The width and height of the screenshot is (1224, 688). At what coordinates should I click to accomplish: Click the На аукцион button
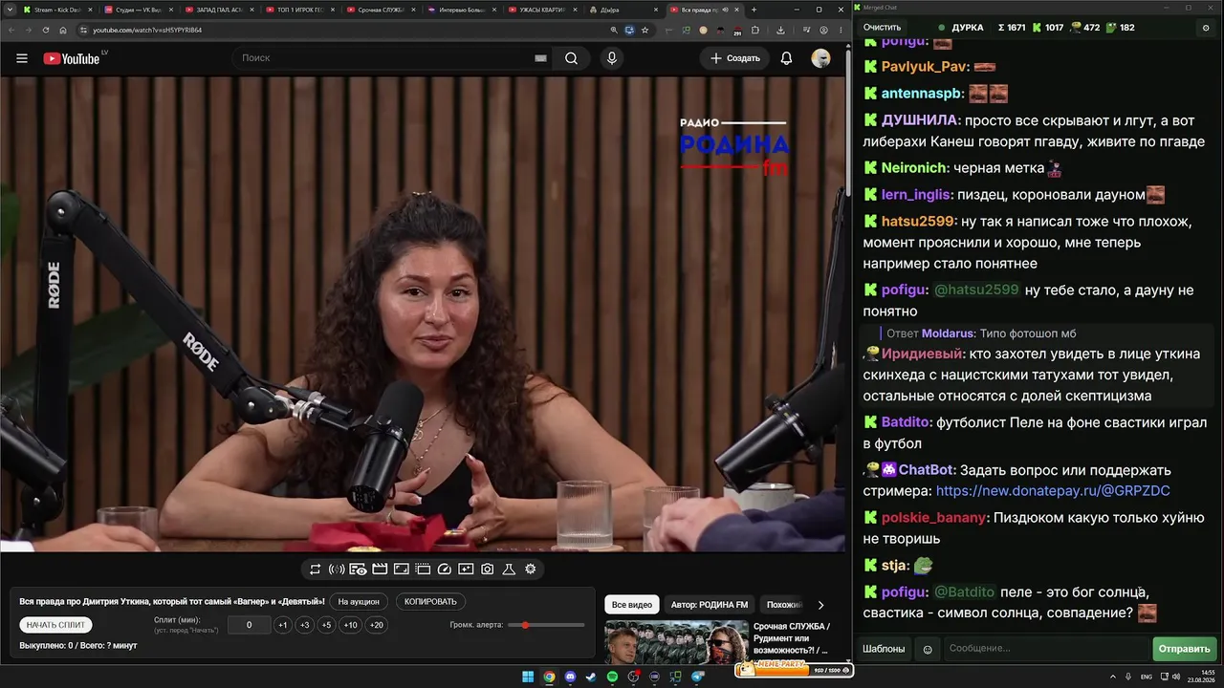click(360, 602)
